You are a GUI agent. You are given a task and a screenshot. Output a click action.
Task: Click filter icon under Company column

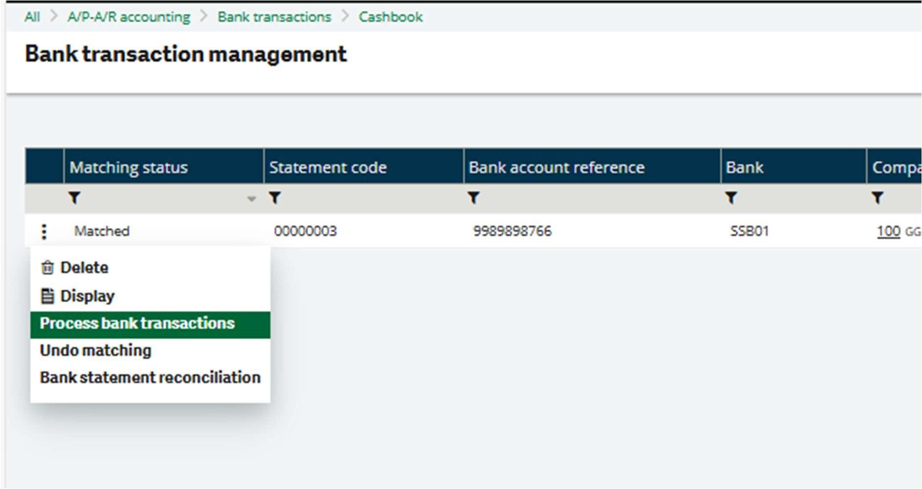877,198
